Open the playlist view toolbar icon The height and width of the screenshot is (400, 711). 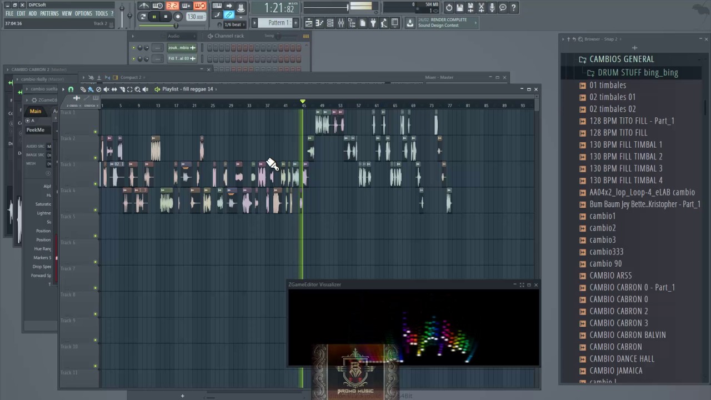click(309, 23)
